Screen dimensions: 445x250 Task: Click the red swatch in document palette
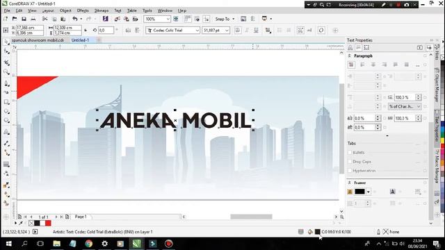pyautogui.click(x=48, y=223)
